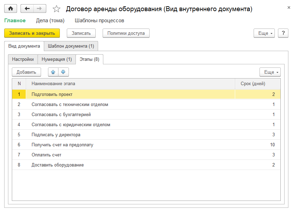Move selected stage down using blue arrow
295x212 pixels.
[63, 72]
